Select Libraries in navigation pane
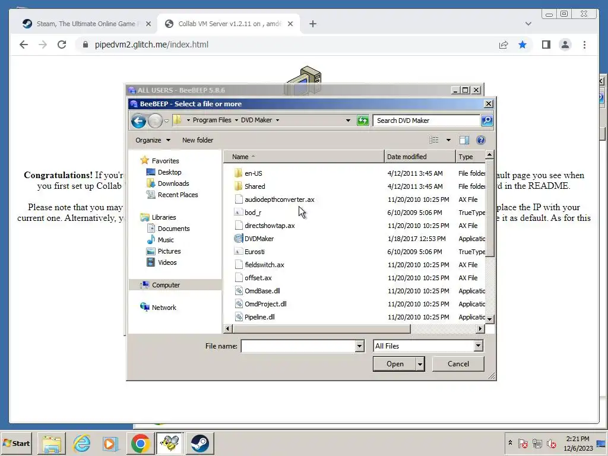The height and width of the screenshot is (456, 608). pyautogui.click(x=164, y=217)
